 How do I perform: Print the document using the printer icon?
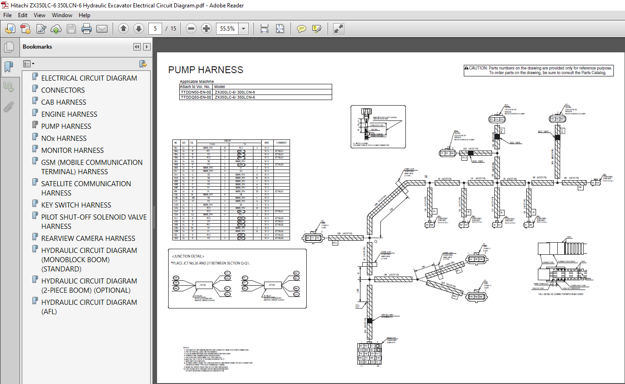click(87, 29)
